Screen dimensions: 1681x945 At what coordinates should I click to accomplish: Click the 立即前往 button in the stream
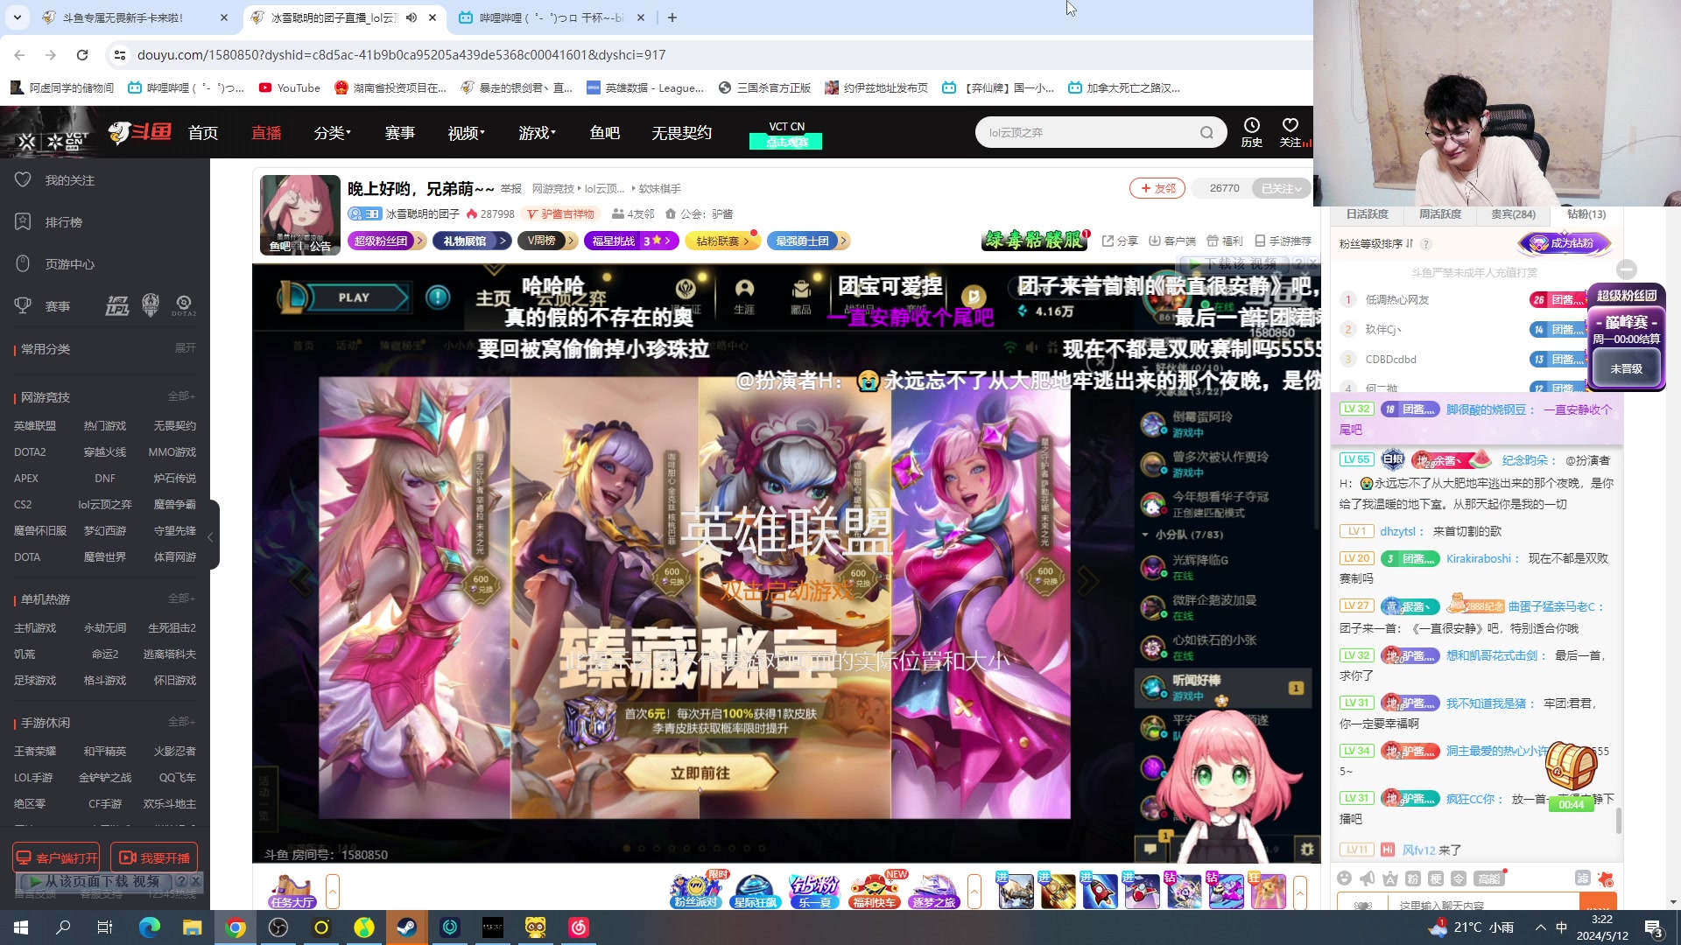coord(700,773)
